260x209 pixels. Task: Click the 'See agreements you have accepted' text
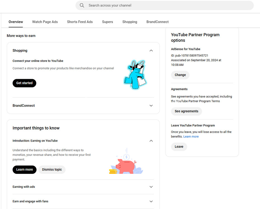202,99
